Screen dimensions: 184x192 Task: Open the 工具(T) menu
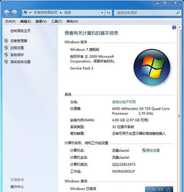[57, 22]
